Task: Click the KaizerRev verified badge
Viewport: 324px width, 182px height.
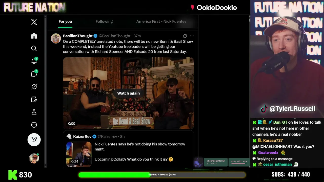Action: tap(94, 136)
